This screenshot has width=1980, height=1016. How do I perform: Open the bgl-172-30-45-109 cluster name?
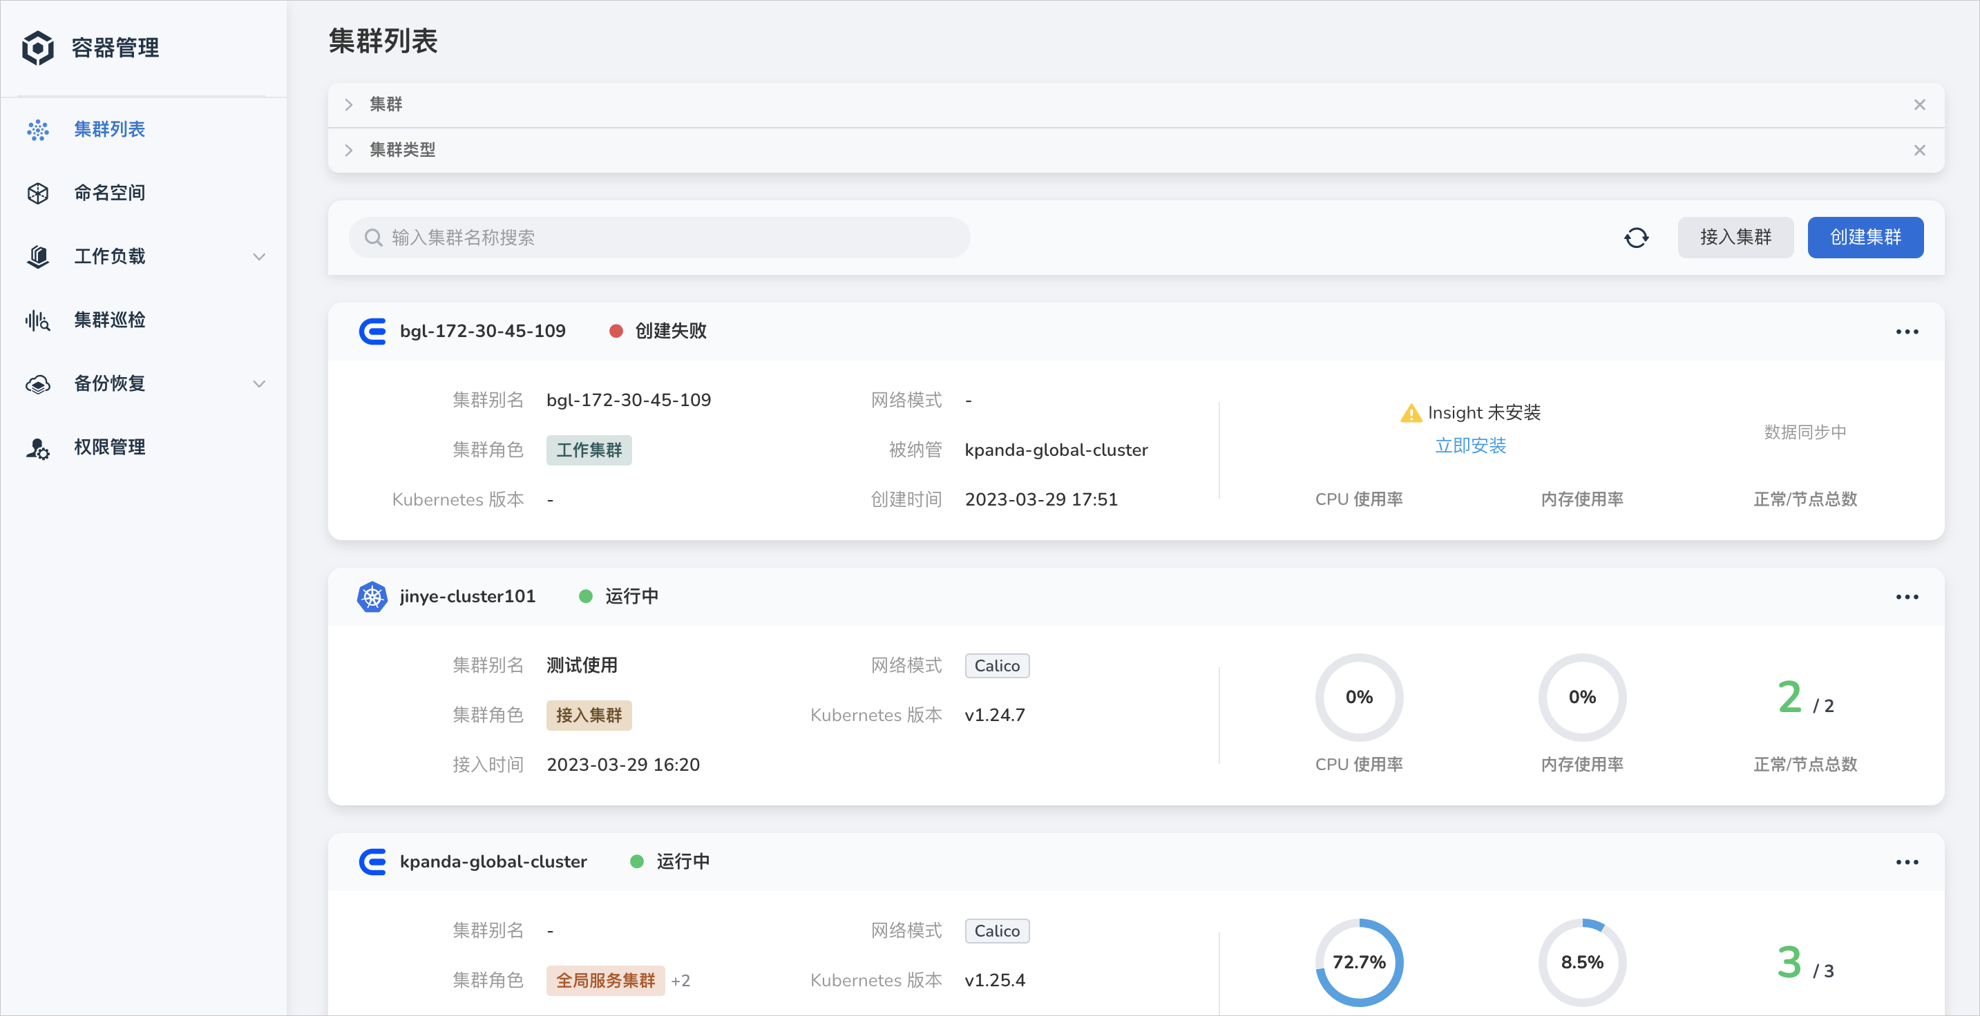pos(482,332)
